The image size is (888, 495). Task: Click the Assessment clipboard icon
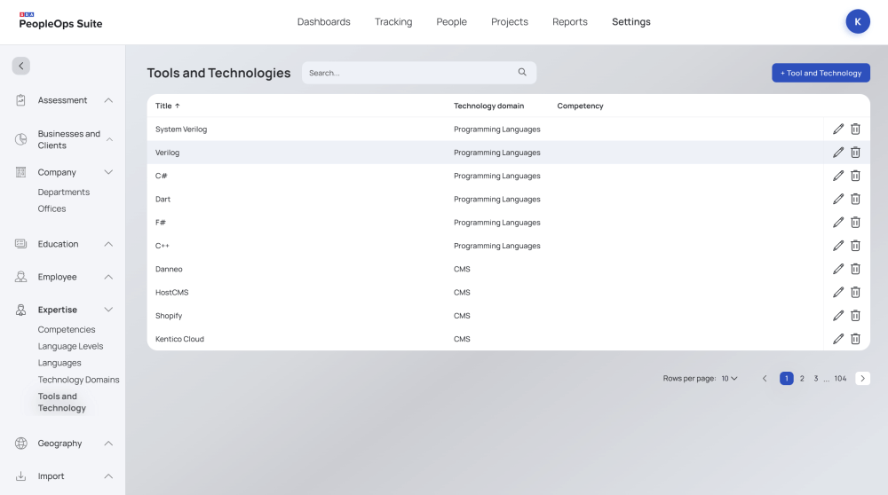pyautogui.click(x=21, y=100)
